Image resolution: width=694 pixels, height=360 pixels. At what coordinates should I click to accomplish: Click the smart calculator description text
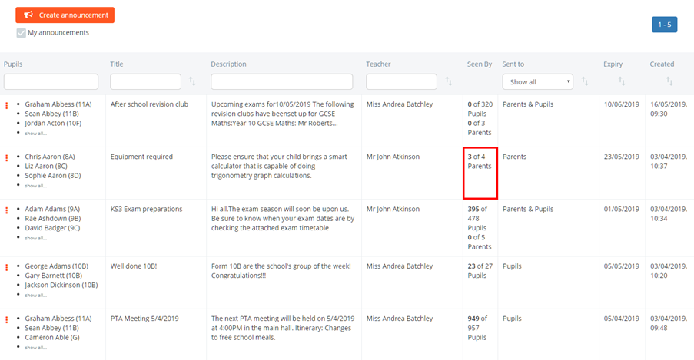[x=279, y=166]
